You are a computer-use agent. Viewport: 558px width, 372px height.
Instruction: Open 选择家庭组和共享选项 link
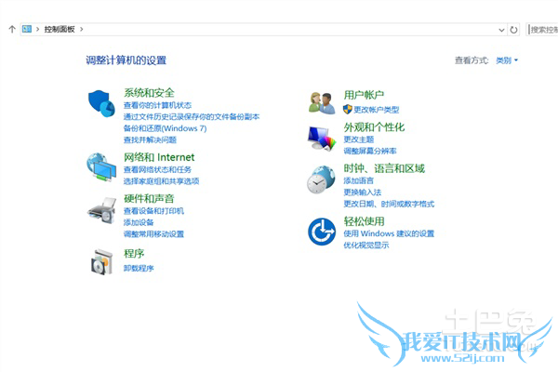[161, 181]
